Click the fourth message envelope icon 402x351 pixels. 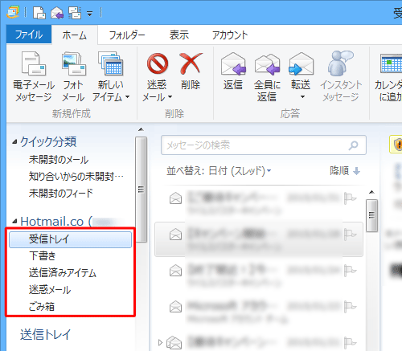click(175, 307)
